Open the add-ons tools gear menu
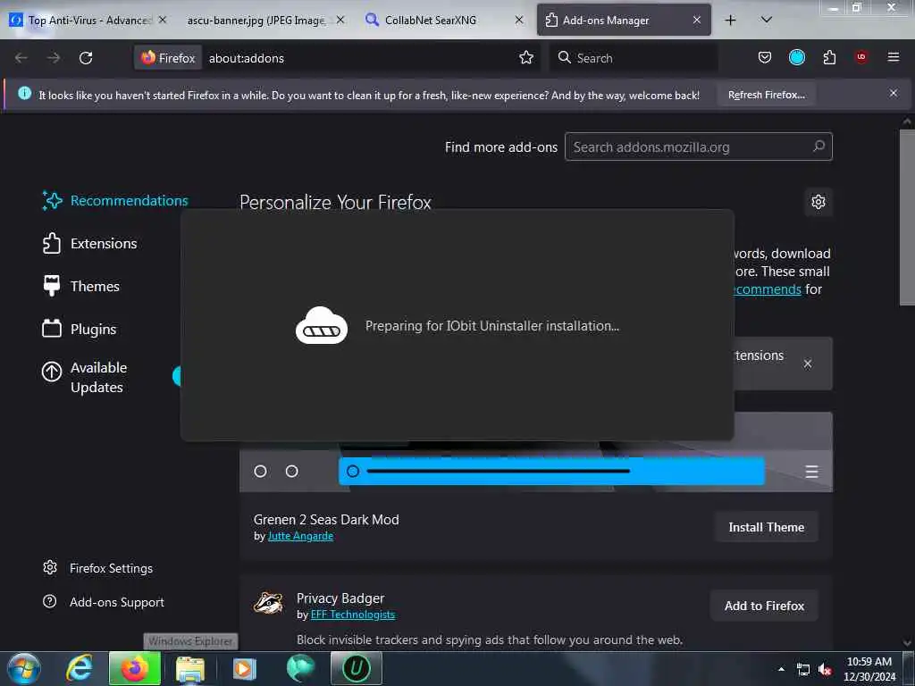 [818, 202]
